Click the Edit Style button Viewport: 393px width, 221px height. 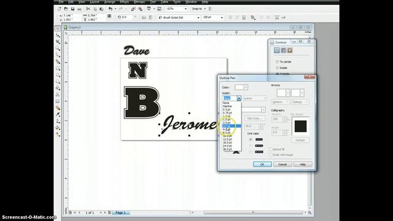pyautogui.click(x=255, y=118)
